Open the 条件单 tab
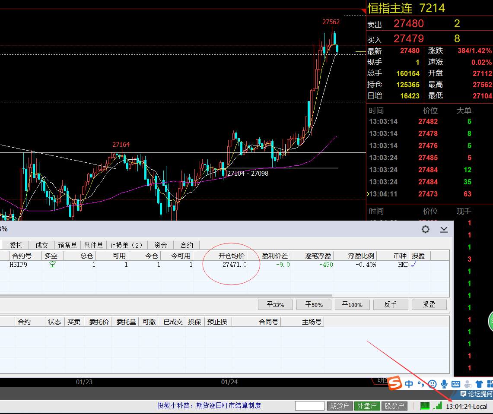Screen dimensions: 493x414 pos(93,245)
